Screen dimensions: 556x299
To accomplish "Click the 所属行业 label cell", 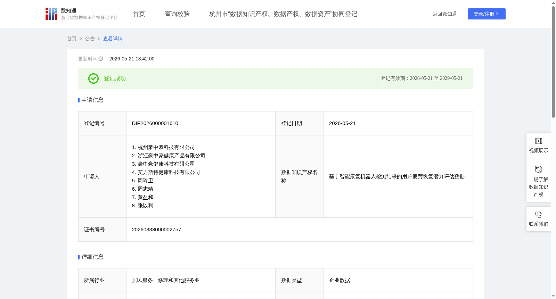I will coord(102,280).
